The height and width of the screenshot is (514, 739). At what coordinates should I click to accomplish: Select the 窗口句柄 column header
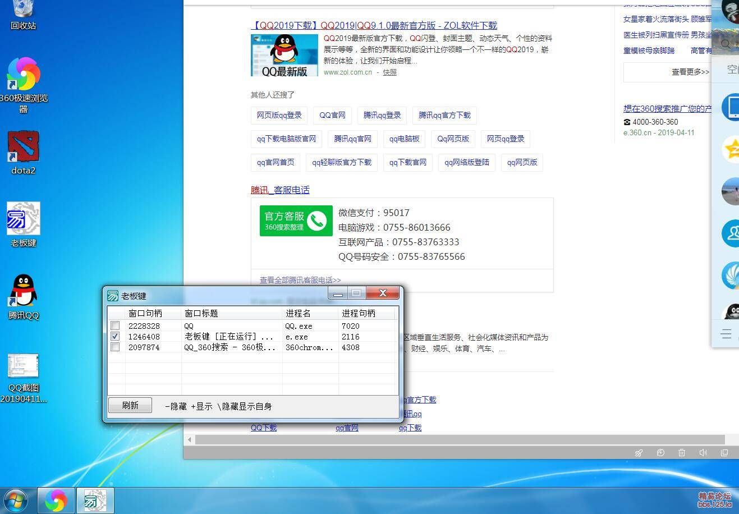click(153, 313)
